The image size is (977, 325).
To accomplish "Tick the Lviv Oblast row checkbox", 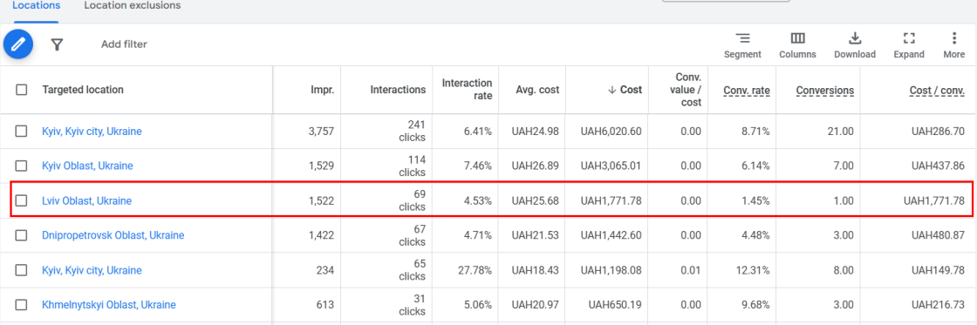I will point(22,200).
